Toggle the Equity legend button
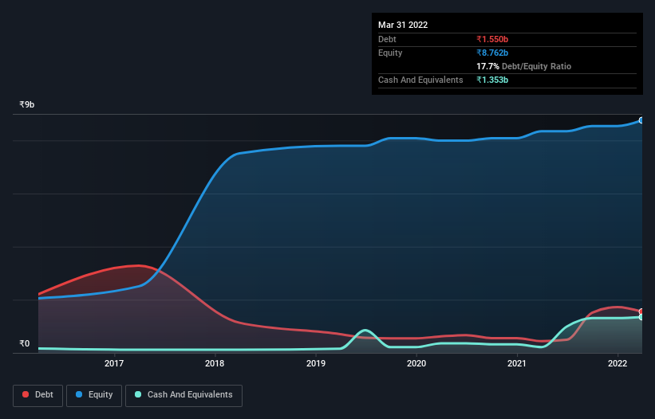655x419 pixels. coord(94,395)
